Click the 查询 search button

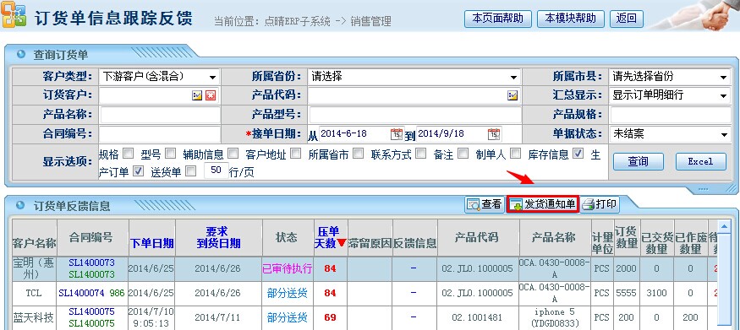638,161
